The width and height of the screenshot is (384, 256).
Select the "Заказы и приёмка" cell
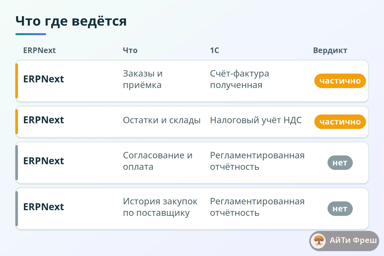143,79
